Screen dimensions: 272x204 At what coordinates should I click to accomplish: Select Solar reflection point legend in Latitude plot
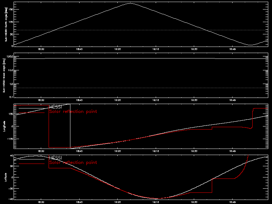pos(73,163)
